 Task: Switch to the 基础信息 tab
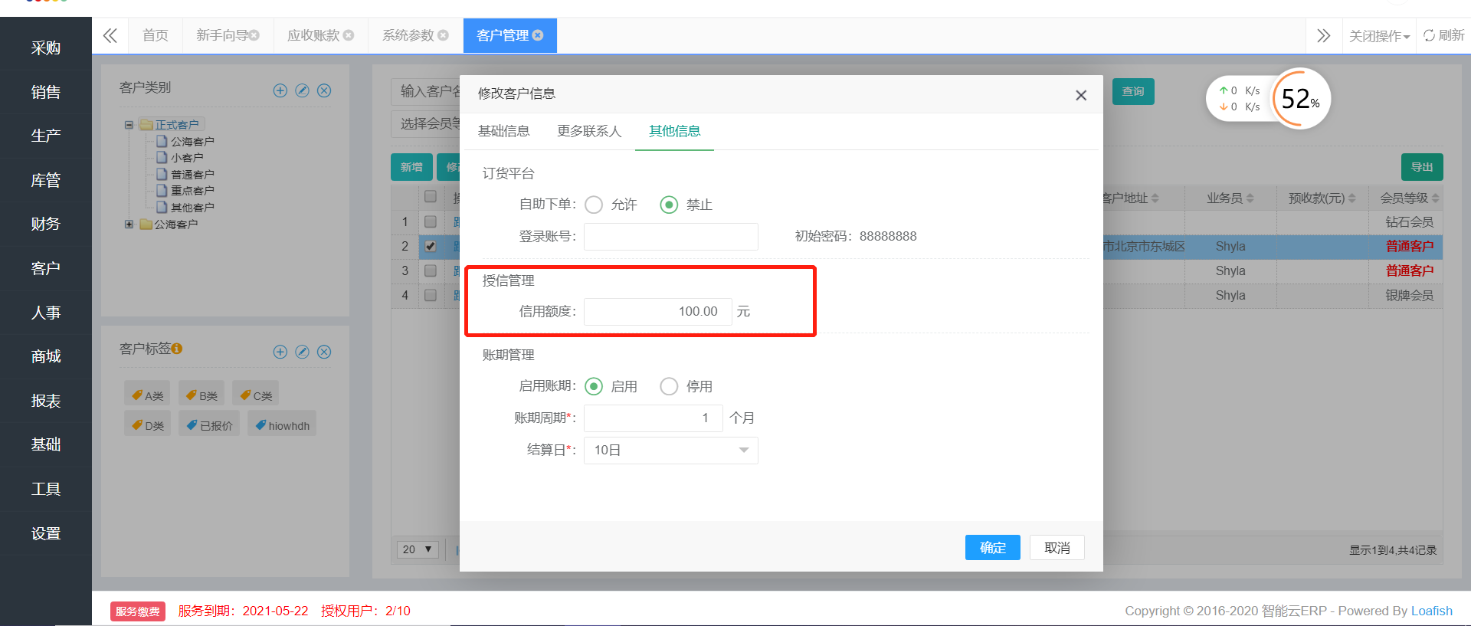pos(503,131)
